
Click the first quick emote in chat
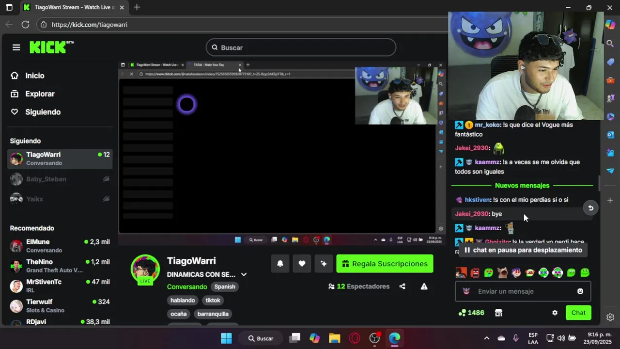pos(461,273)
